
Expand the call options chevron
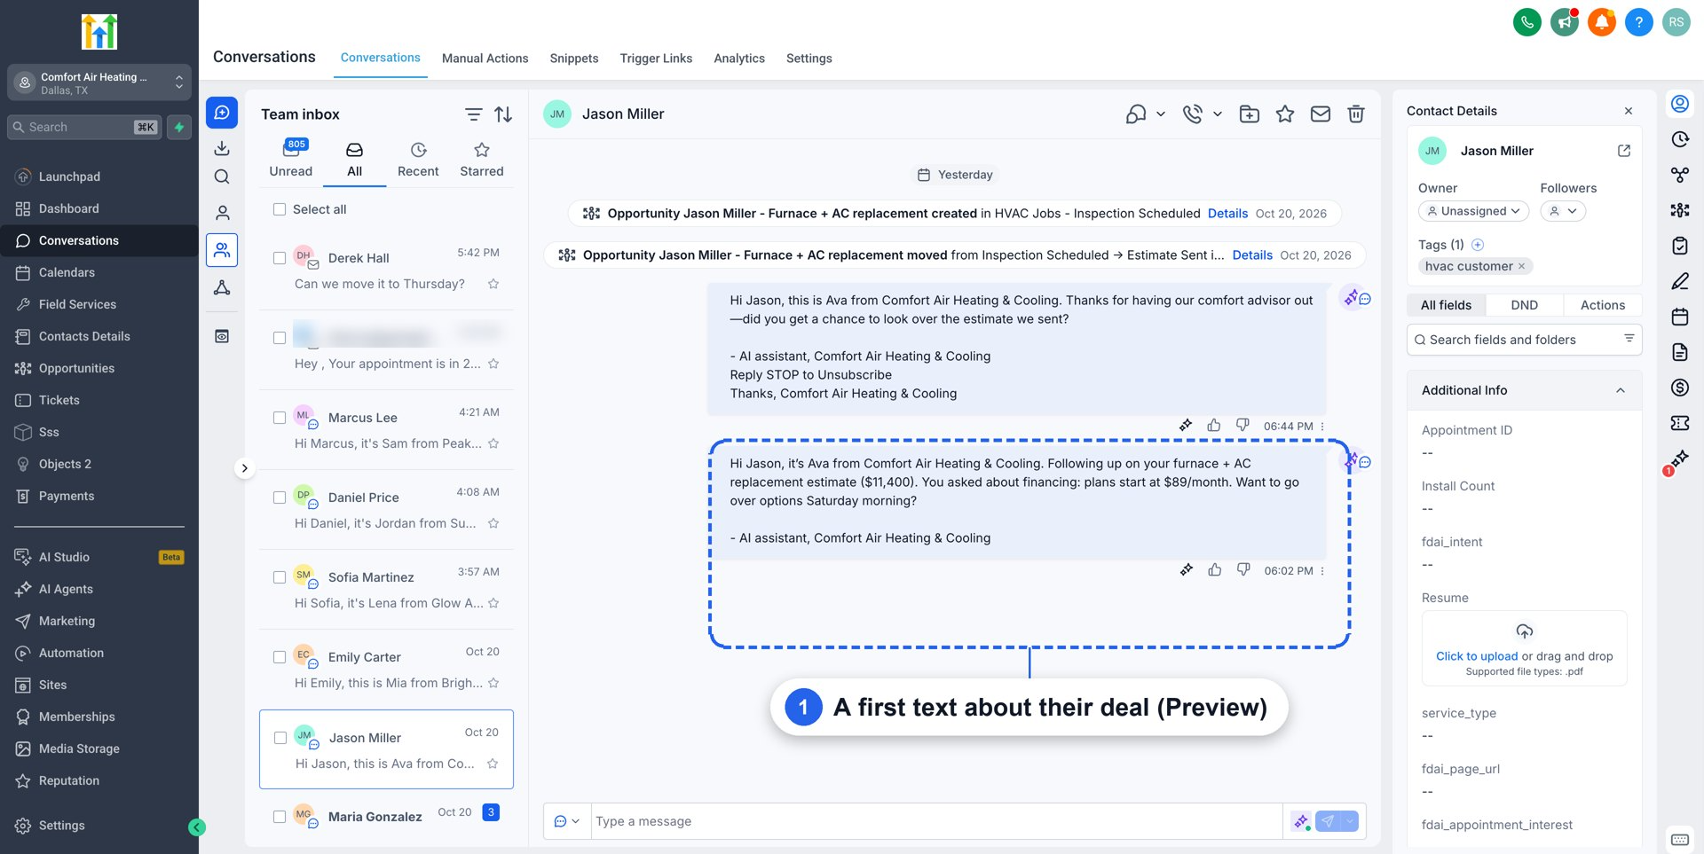[x=1218, y=114]
